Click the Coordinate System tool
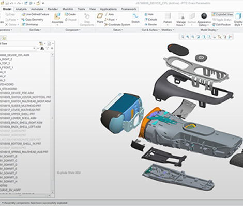The width and height of the screenshot is (243, 206). click(117, 25)
